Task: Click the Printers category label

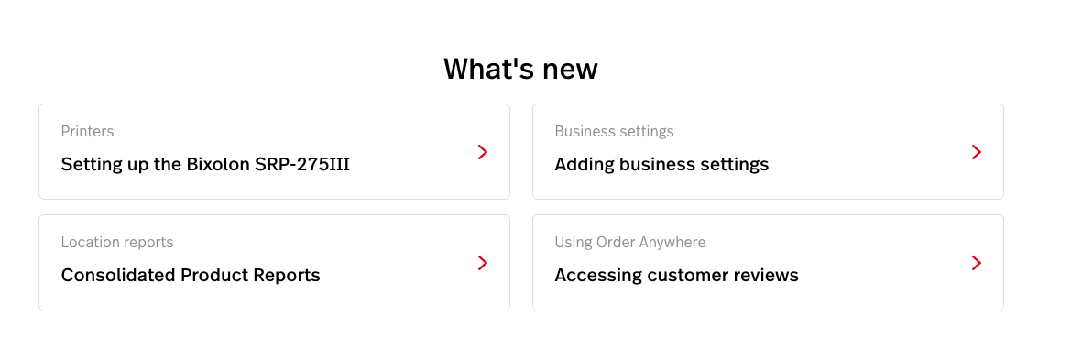Action: [x=88, y=131]
